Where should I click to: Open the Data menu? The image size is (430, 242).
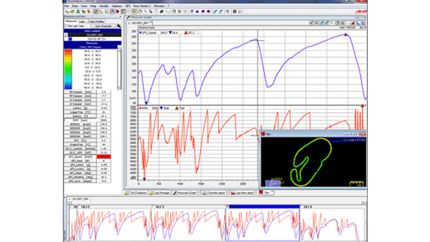coord(74,6)
